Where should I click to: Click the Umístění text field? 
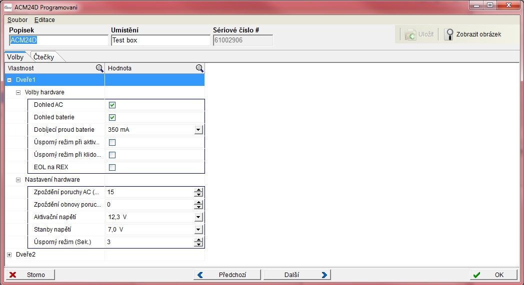[x=160, y=40]
